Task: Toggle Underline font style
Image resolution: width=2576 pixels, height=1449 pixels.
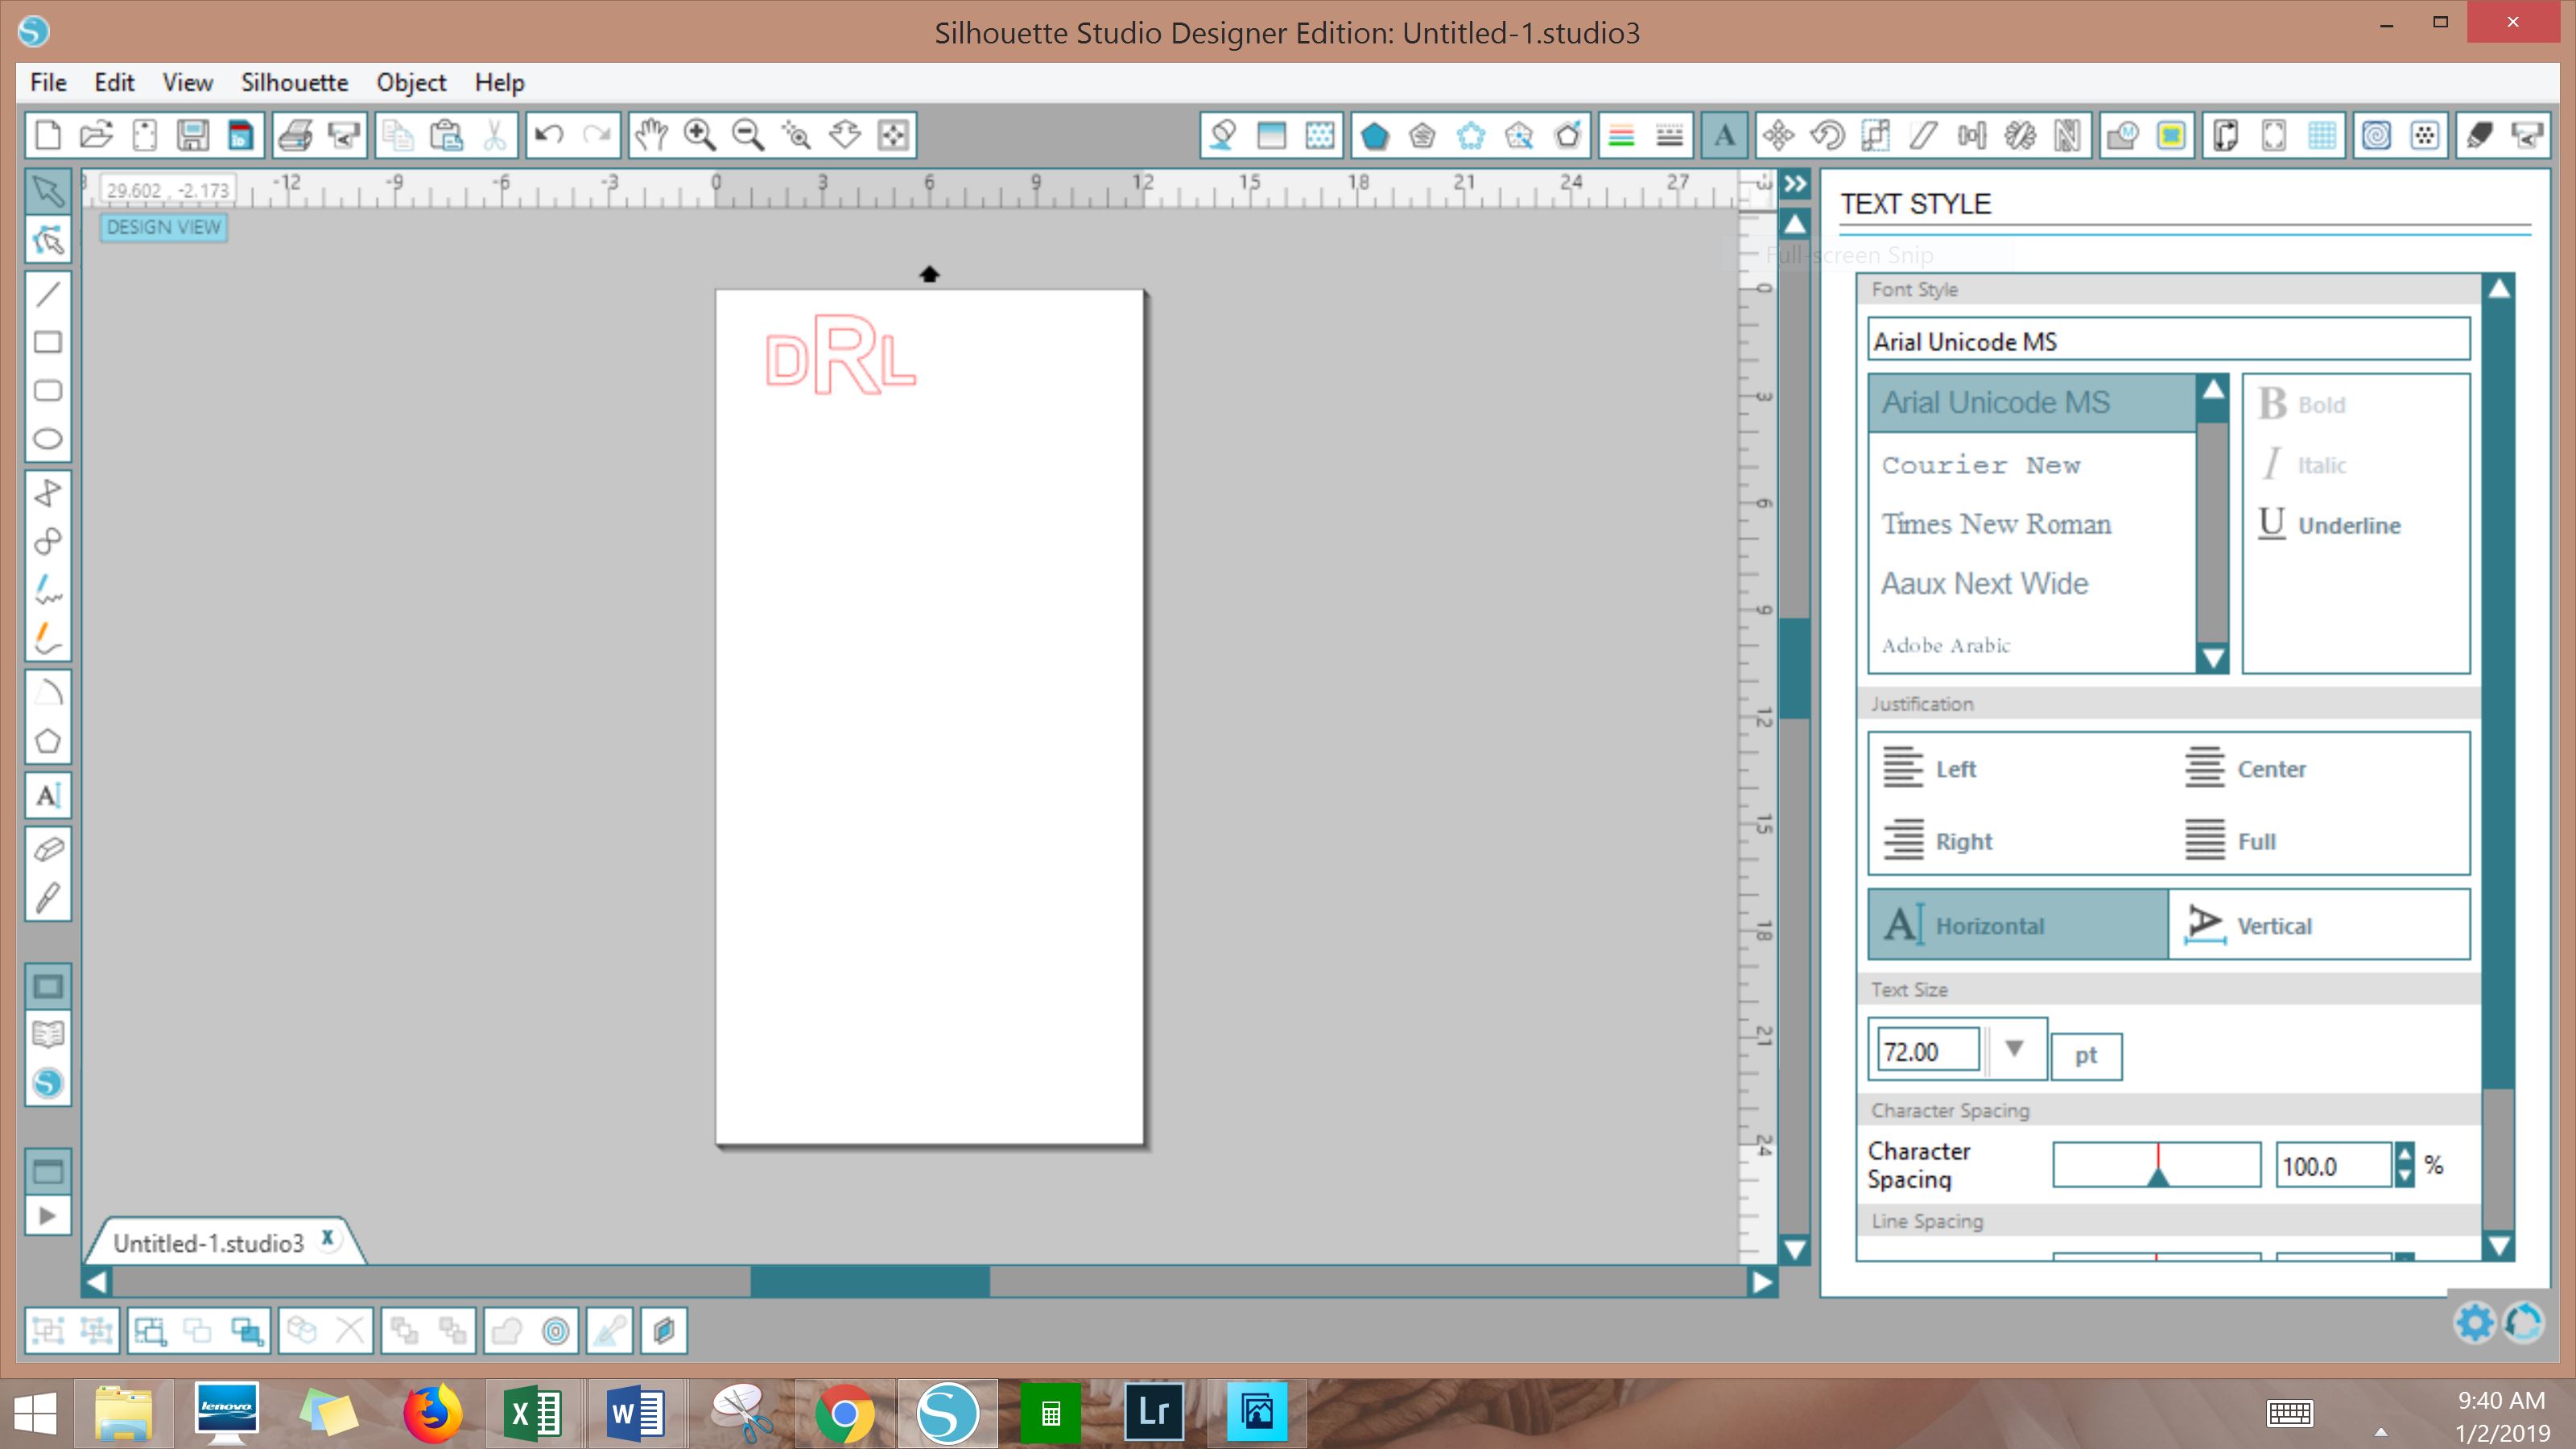Action: point(2329,524)
